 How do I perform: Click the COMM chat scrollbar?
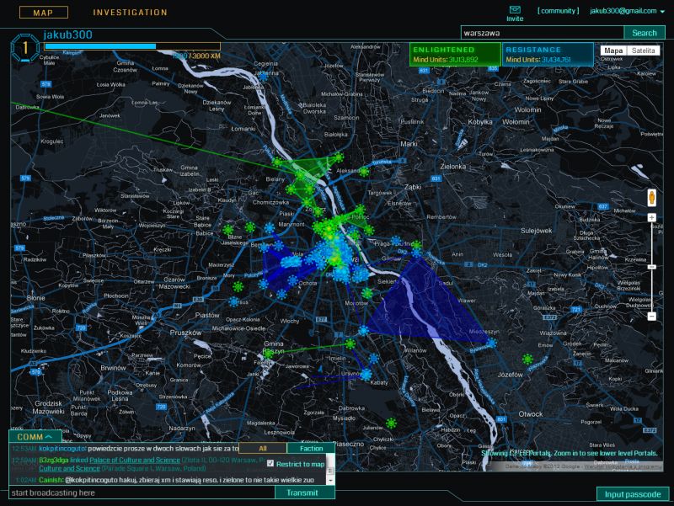[330, 470]
